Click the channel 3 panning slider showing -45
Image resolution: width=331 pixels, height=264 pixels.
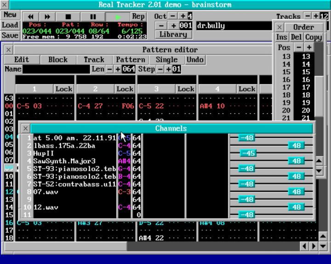[x=248, y=153]
